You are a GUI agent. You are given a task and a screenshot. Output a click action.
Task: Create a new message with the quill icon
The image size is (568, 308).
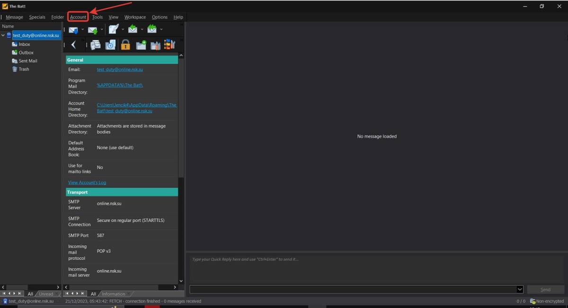click(114, 30)
